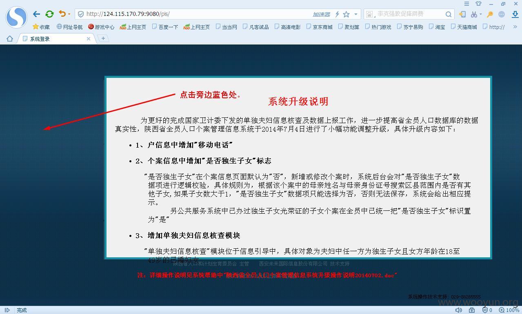Select the scissors screenshot tool

(x=474, y=14)
